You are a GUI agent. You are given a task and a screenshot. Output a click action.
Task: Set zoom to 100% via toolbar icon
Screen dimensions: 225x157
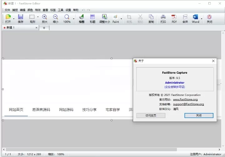point(67,19)
